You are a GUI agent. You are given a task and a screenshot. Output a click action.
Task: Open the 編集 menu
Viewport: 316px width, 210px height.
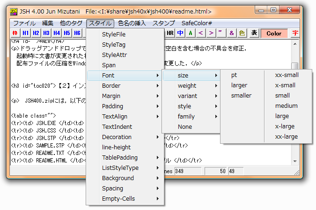48,23
